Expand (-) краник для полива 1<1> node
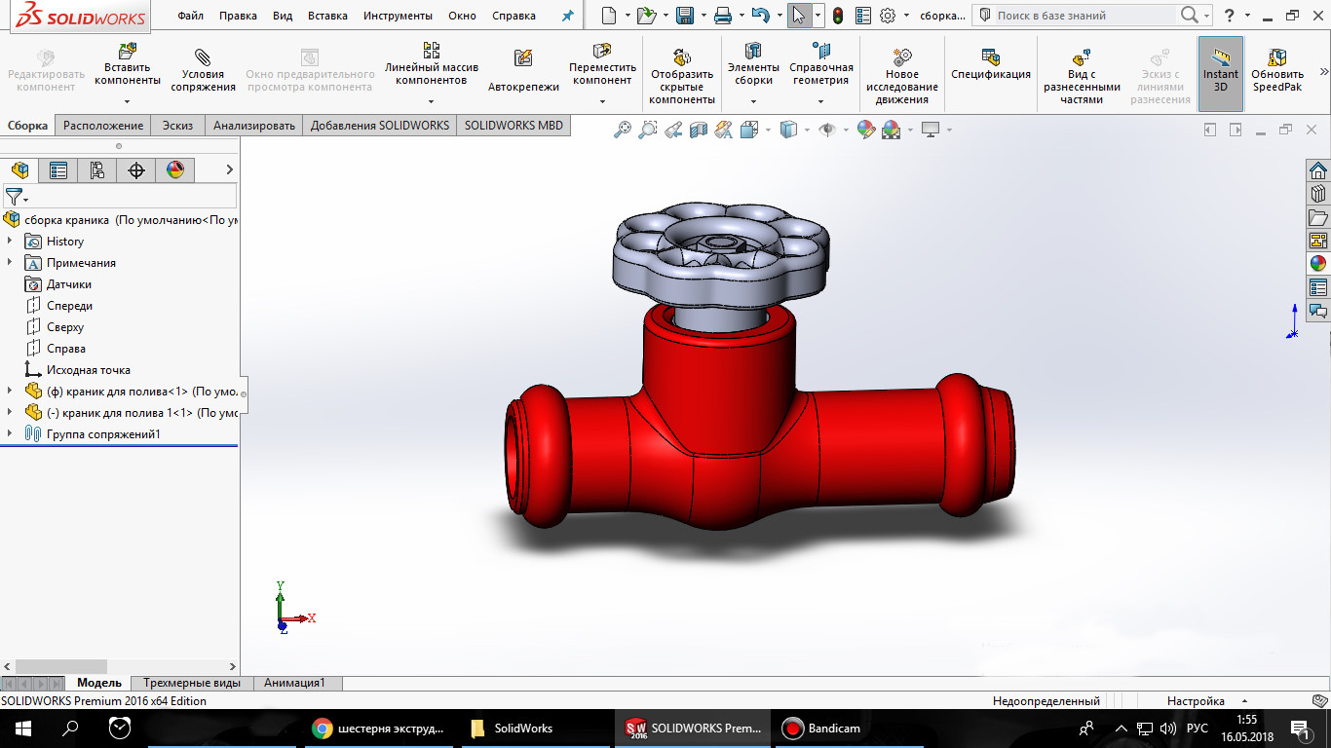This screenshot has width=1331, height=748. pos(10,412)
